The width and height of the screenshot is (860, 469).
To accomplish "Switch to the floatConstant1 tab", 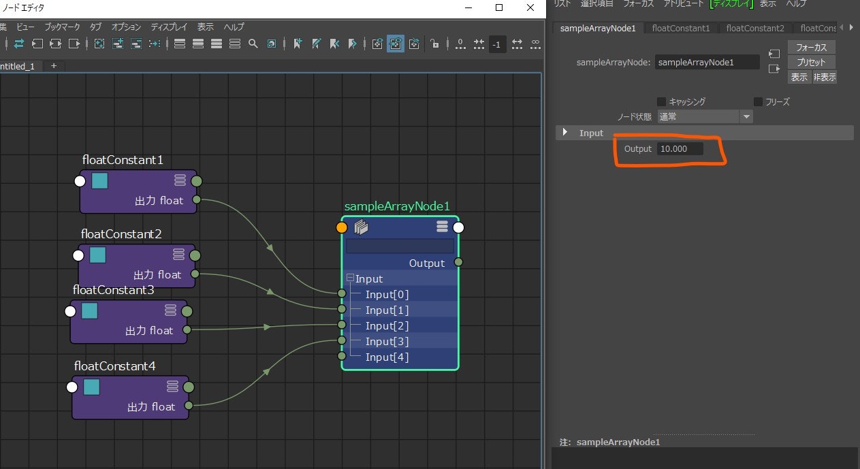I will [680, 28].
